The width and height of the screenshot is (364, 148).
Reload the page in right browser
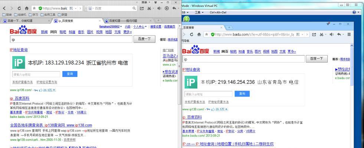[191, 34]
